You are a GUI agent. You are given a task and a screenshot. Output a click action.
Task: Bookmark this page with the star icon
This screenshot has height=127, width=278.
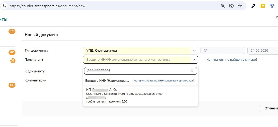(240, 6)
